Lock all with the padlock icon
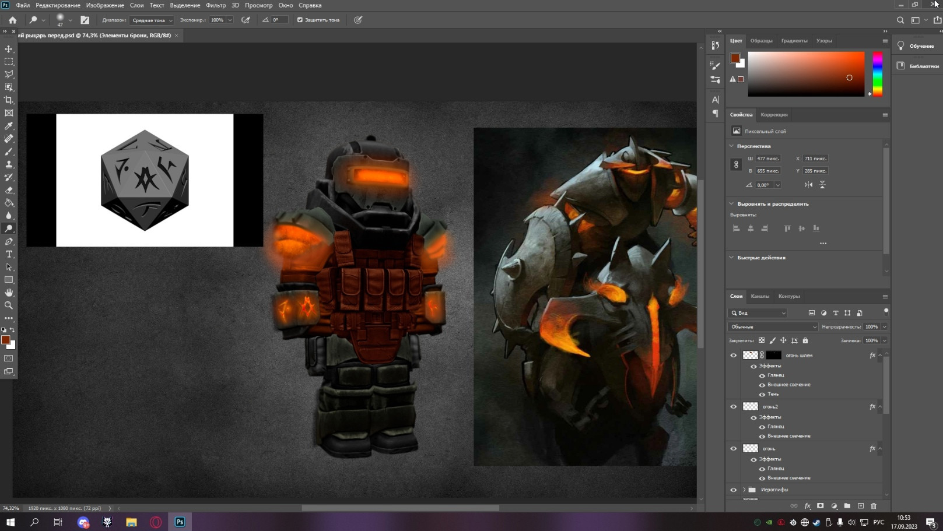Viewport: 943px width, 531px height. 805,340
